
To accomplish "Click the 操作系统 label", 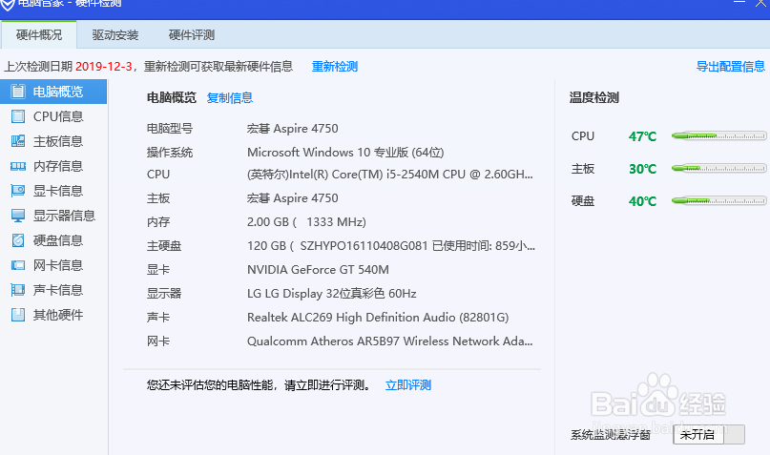I will point(170,153).
